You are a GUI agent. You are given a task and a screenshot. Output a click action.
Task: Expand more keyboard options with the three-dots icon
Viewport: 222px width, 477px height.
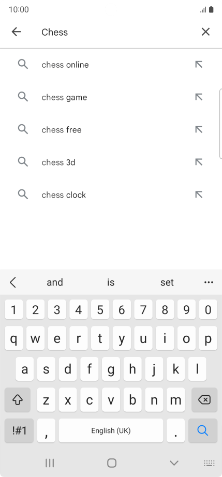[209, 282]
